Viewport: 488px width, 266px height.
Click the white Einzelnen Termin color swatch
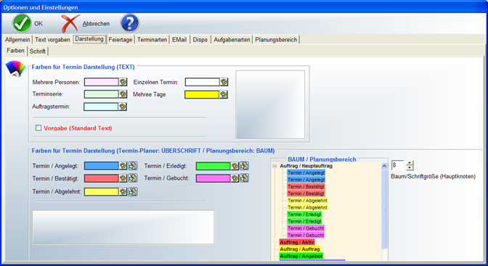point(203,82)
